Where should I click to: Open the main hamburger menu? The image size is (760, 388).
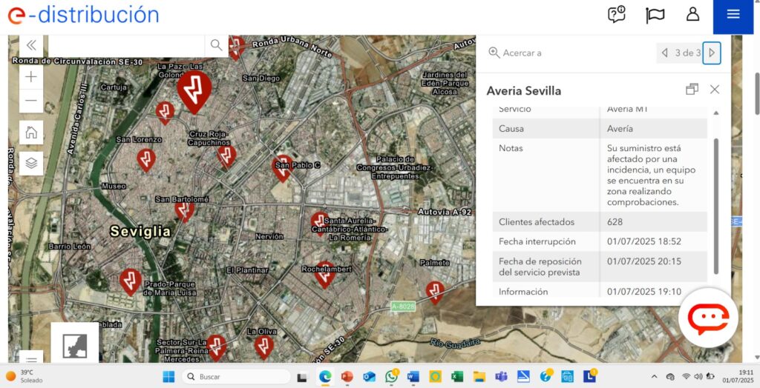click(x=733, y=15)
